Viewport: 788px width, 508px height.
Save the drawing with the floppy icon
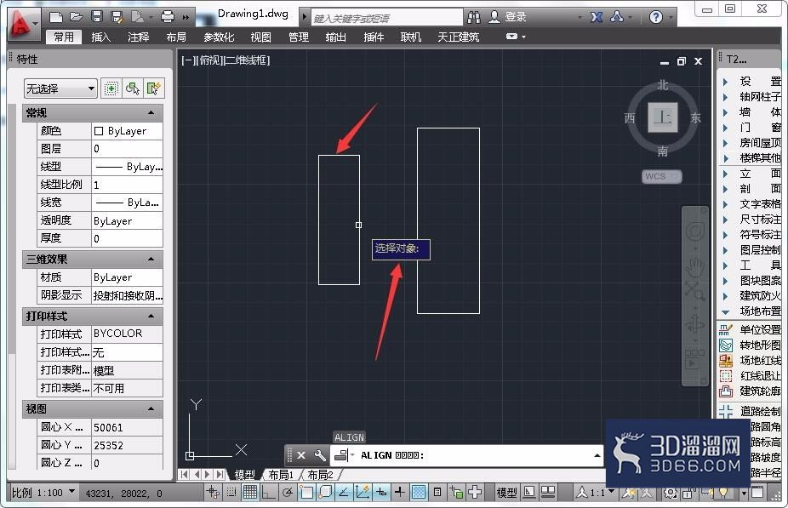click(97, 18)
